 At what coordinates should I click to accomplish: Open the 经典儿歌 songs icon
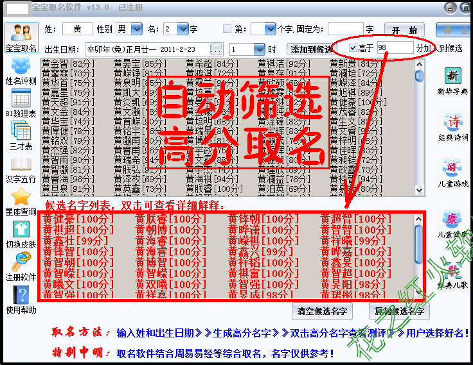(453, 275)
